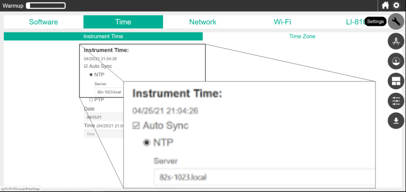The width and height of the screenshot is (406, 192).
Task: Select the Instrument Time subtab
Action: click(x=103, y=36)
